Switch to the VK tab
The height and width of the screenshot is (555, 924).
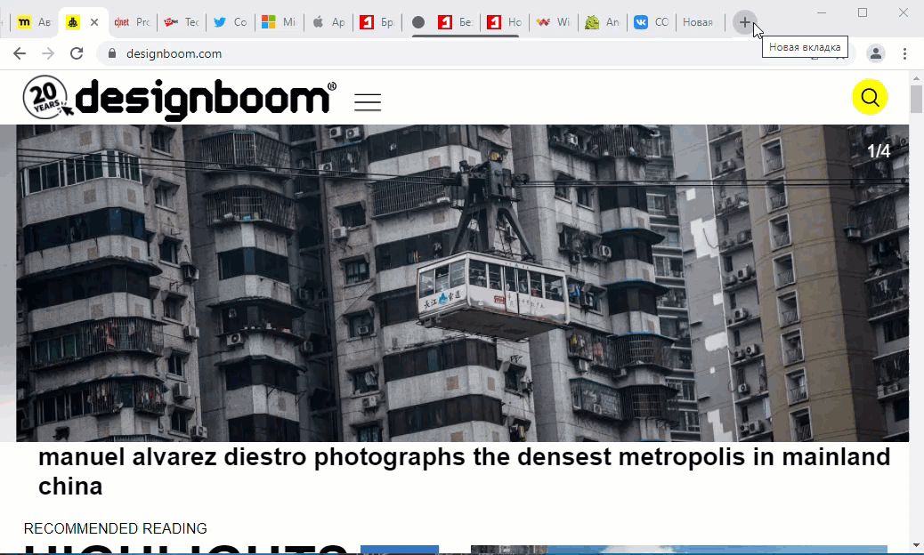point(651,22)
